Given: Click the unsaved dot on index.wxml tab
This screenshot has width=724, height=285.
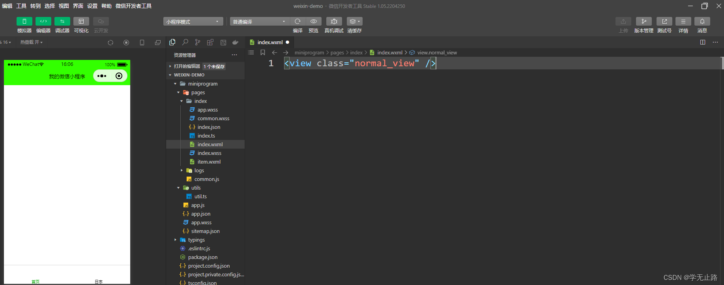Looking at the screenshot, I should (288, 42).
